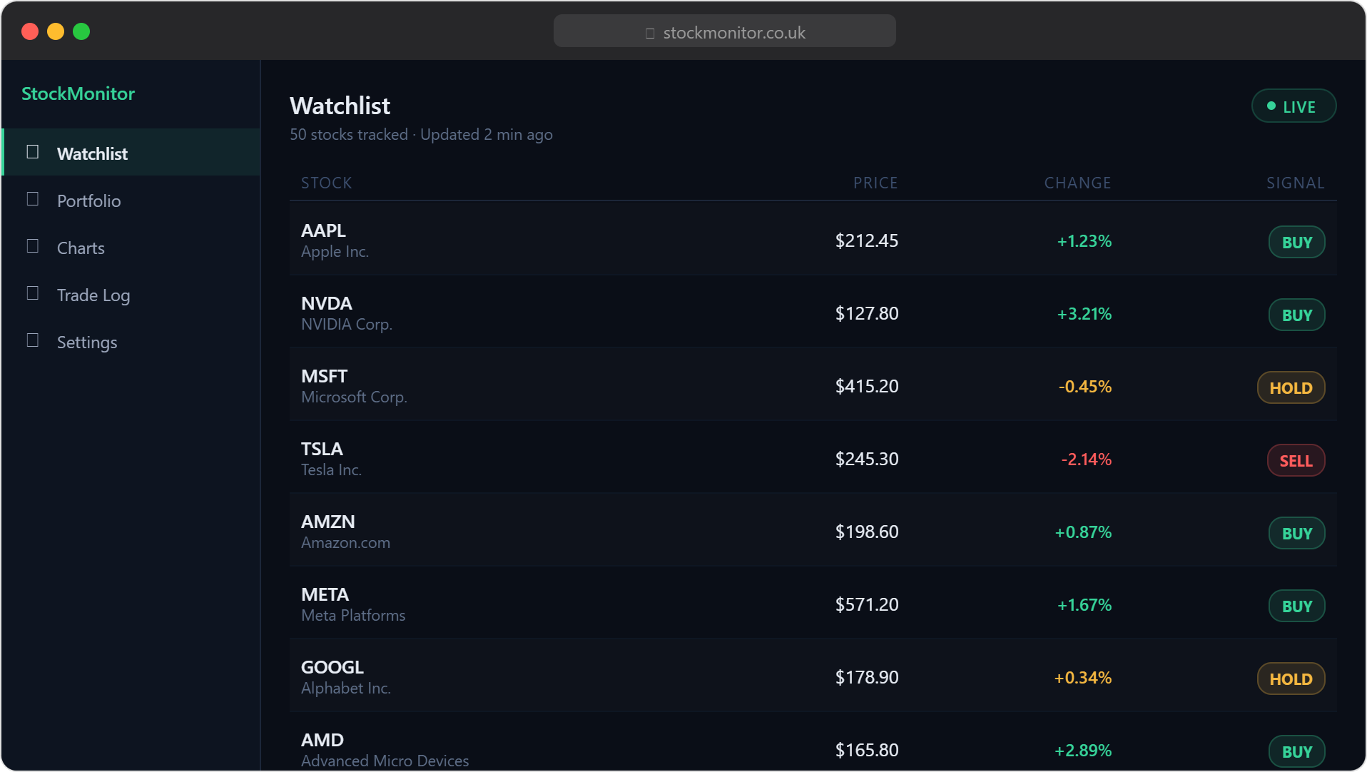1367x772 pixels.
Task: Click the +1.23% change value
Action: pyautogui.click(x=1084, y=242)
